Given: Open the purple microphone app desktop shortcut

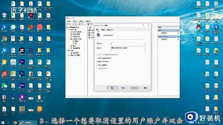Looking at the screenshot, I should (22, 98).
